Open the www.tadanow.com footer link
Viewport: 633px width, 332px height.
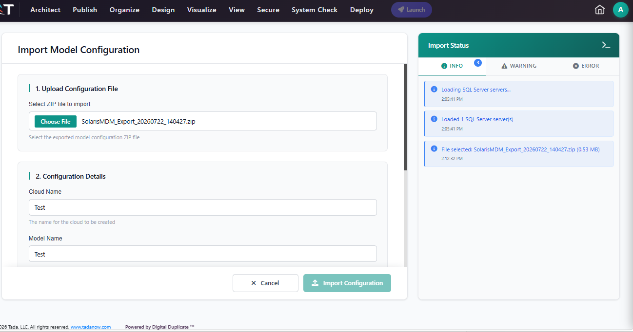tap(91, 327)
